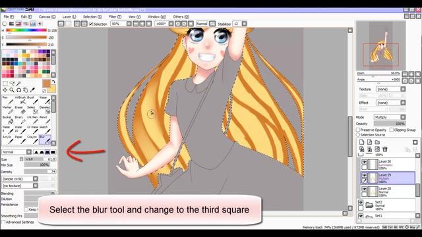Select the Bucket fill tool
This screenshot has height=237, width=422.
(7, 120)
